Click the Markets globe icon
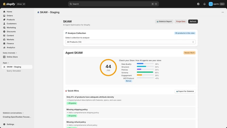The height and width of the screenshot is (128, 227). [x=4, y=40]
